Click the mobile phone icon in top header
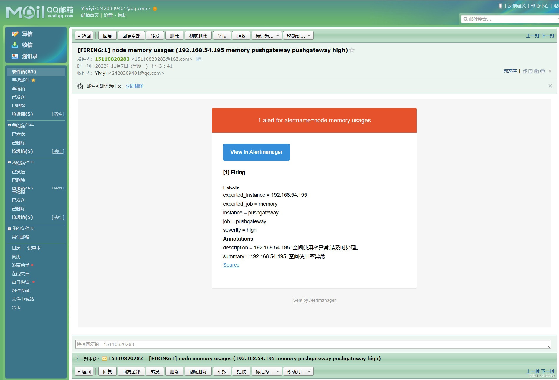Screen dimensions: 559x380 pos(500,6)
